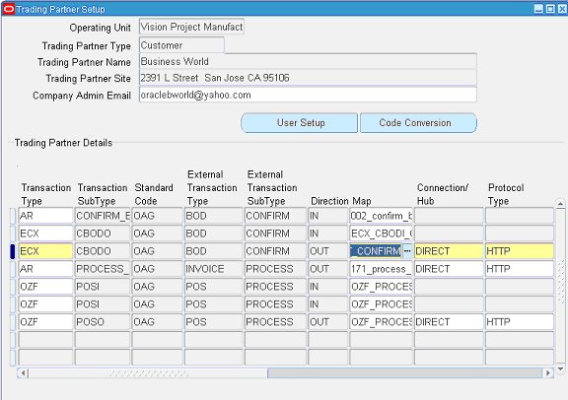Select the first AR row indicator
This screenshot has width=568, height=400.
tap(13, 216)
